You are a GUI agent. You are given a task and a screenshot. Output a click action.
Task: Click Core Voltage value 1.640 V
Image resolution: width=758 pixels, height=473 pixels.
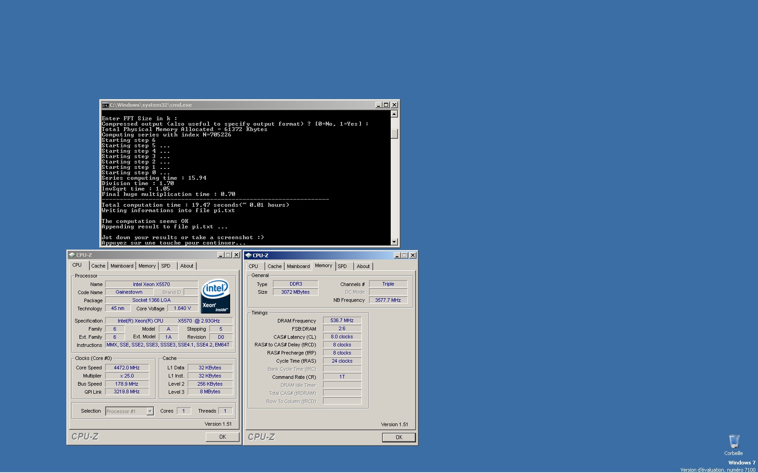click(182, 309)
